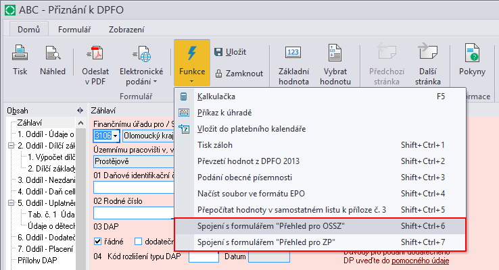Click the Rodné číslo input field

pos(133,212)
